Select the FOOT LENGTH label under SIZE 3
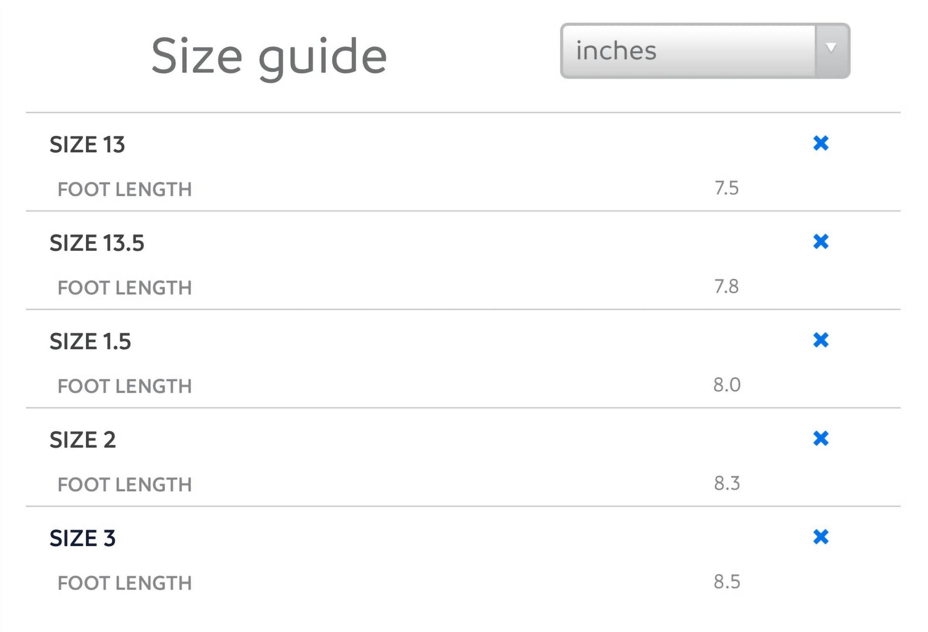 coord(124,583)
